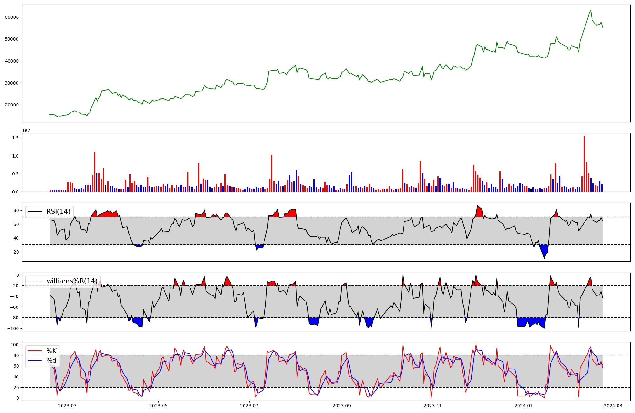Viewport: 635px width, 413px height.
Task: Click the 1e7 volume scale notation
Action: 26,130
